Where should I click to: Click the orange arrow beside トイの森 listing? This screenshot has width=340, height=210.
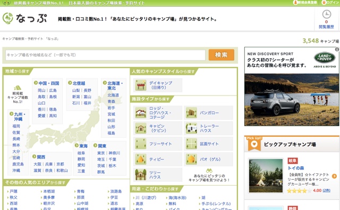coord(334,176)
